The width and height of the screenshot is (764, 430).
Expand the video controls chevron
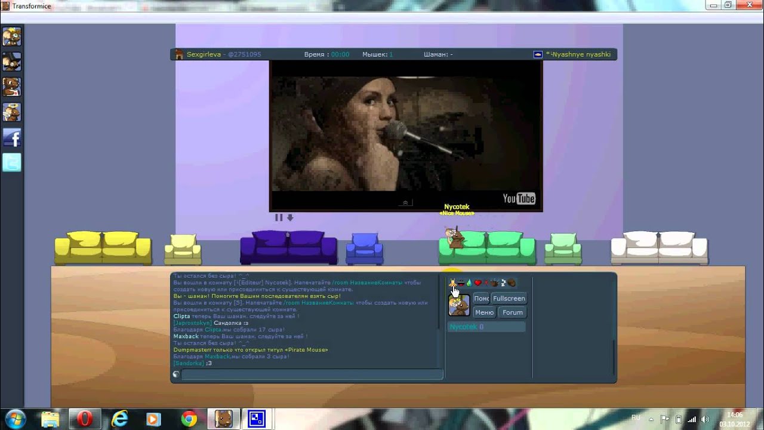405,203
